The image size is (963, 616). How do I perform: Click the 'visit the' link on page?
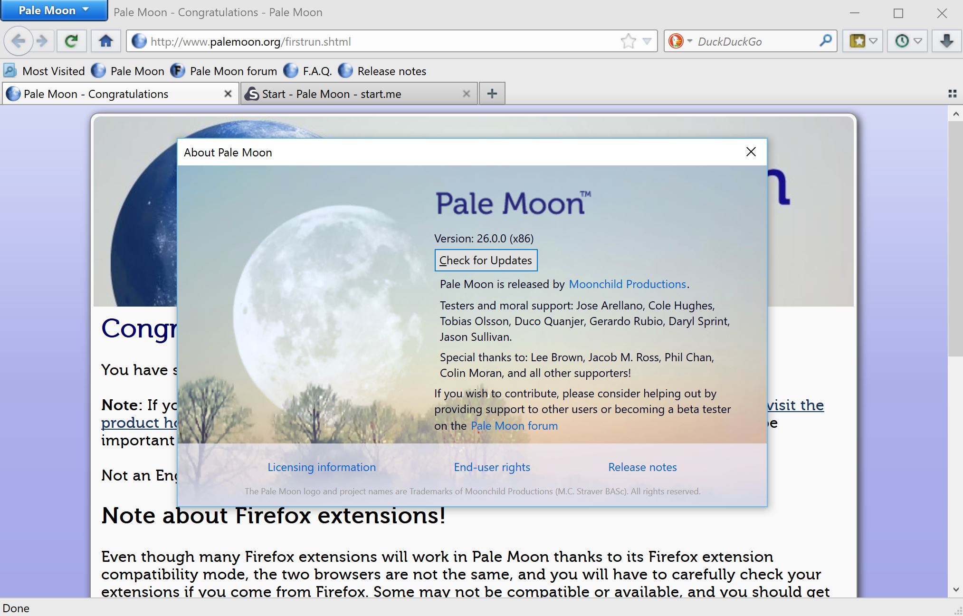point(796,405)
